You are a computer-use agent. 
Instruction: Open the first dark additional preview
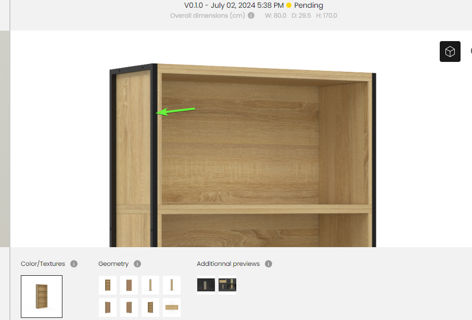(206, 285)
